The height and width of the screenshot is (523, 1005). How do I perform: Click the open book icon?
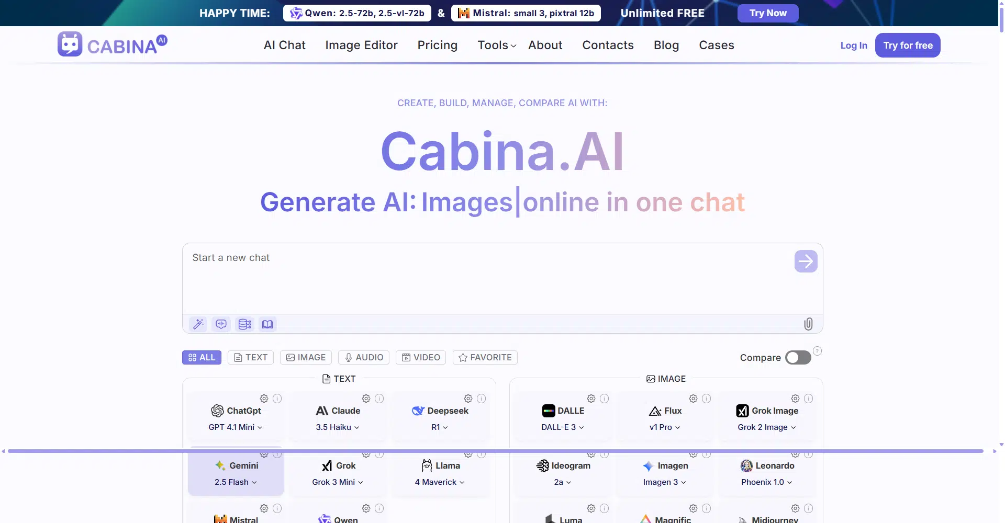point(267,324)
